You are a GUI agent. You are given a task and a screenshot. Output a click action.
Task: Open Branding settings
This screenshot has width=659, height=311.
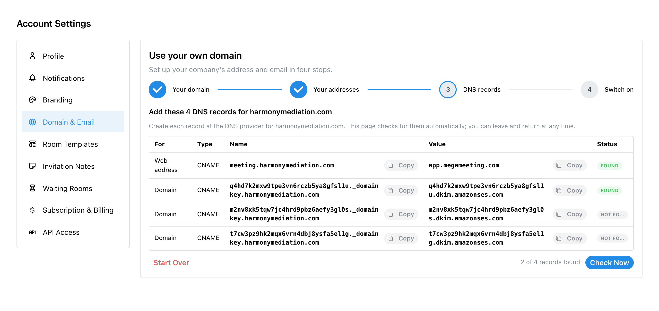click(x=73, y=100)
